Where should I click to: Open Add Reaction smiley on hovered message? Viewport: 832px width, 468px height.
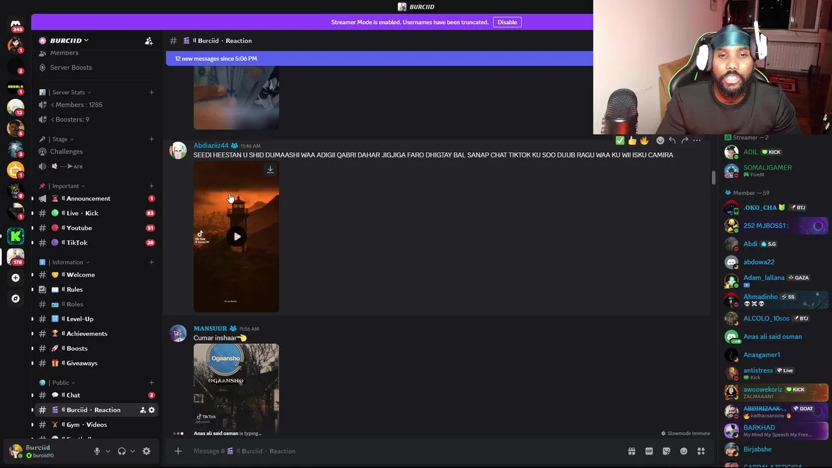[660, 140]
